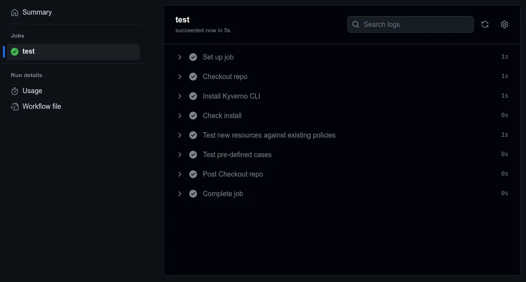This screenshot has height=282, width=526.
Task: Open the Summary page
Action: pyautogui.click(x=37, y=12)
